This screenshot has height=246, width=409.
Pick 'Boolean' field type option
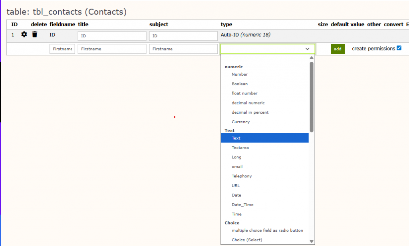[240, 84]
